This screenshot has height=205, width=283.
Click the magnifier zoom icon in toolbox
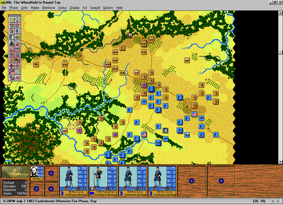coord(17,20)
